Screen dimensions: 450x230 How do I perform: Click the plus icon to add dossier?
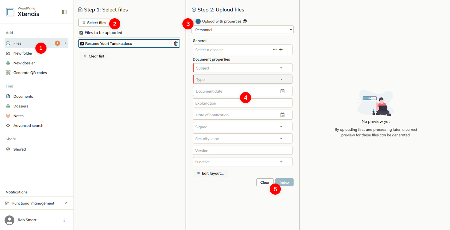coord(281,49)
